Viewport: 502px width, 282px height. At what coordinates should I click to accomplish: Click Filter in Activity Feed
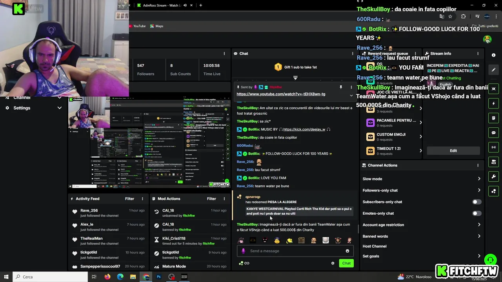tap(129, 199)
